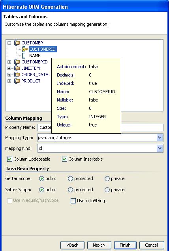Cancel the ORM generation wizard
Image resolution: width=169 pixels, height=251 pixels.
152,245
